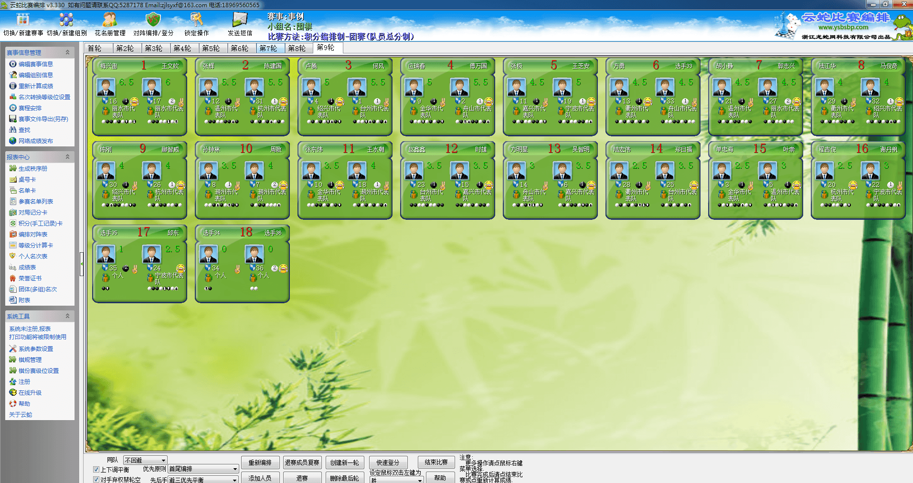Open 桌号卡 report
913x483 pixels.
(x=22, y=179)
